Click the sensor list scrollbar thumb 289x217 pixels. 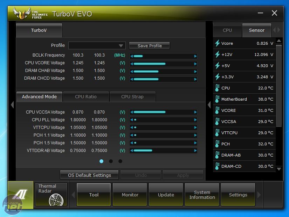point(279,86)
